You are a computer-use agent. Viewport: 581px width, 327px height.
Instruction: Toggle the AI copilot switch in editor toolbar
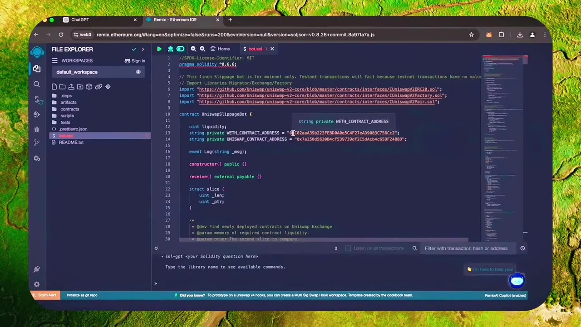(180, 49)
